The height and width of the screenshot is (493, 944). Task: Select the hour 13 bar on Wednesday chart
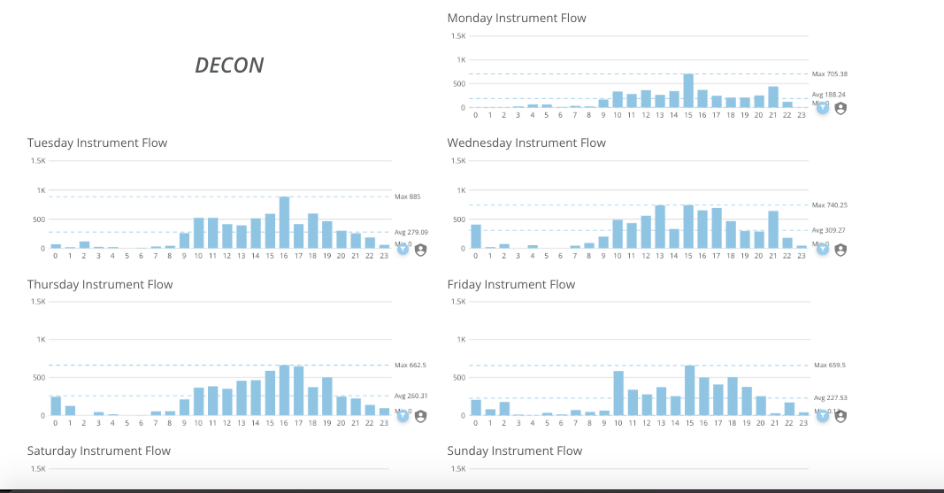pyautogui.click(x=660, y=227)
